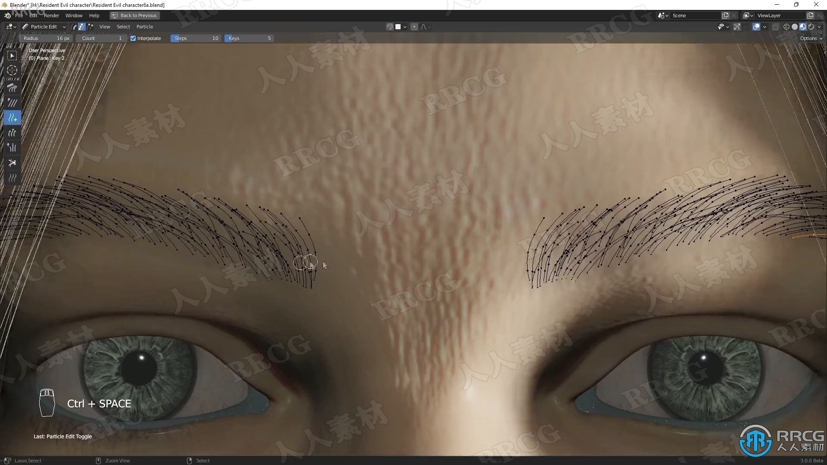Toggle viewport gizmos visibility
The image size is (827, 465).
[x=737, y=27]
